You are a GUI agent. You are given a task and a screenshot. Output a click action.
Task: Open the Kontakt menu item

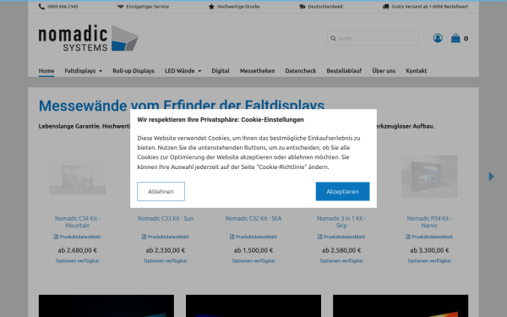[x=417, y=71]
